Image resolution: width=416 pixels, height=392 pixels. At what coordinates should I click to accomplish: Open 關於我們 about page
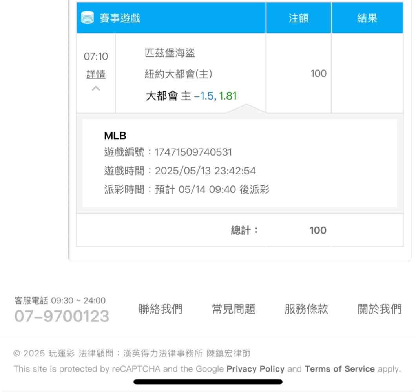pos(380,309)
